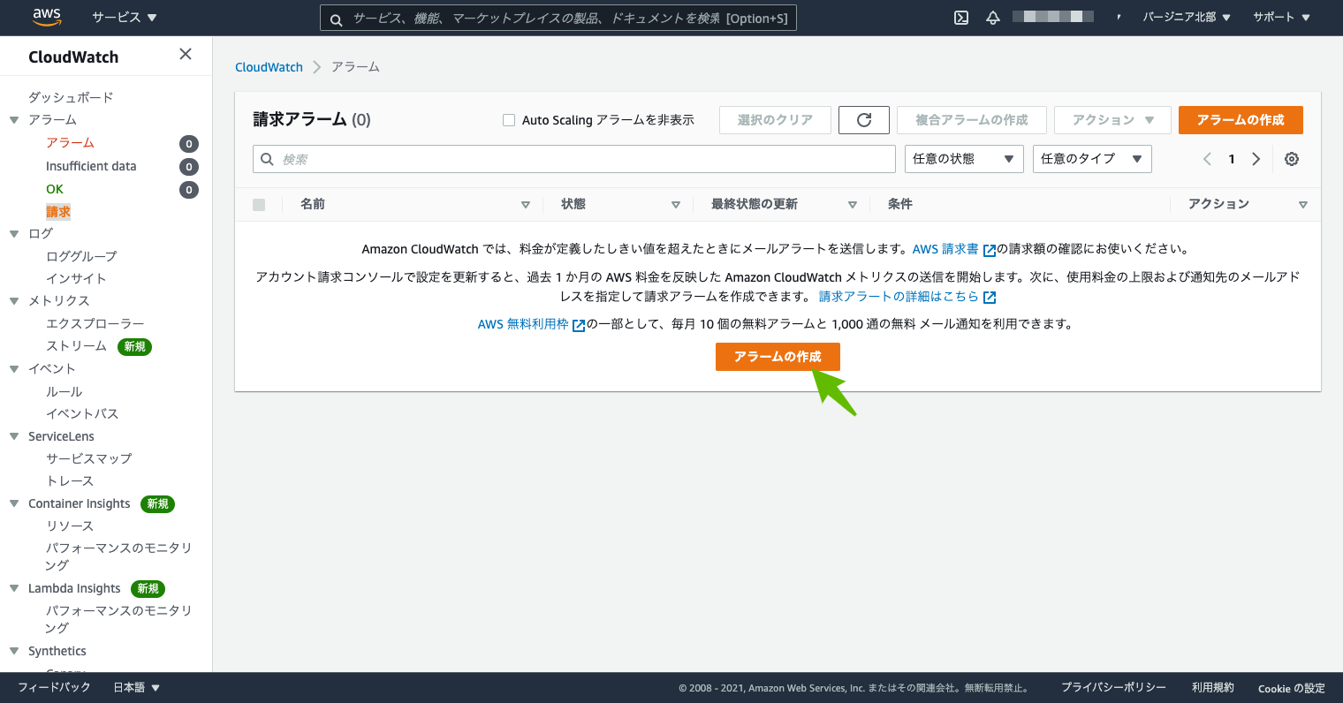Open ストリーム in sidebar
The height and width of the screenshot is (703, 1343).
click(x=76, y=346)
